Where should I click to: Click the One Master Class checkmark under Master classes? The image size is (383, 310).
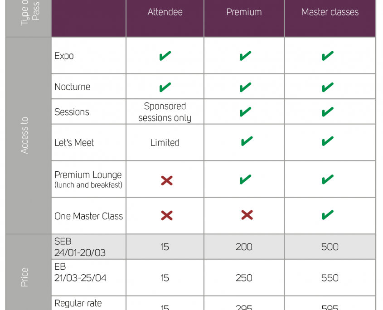point(328,215)
